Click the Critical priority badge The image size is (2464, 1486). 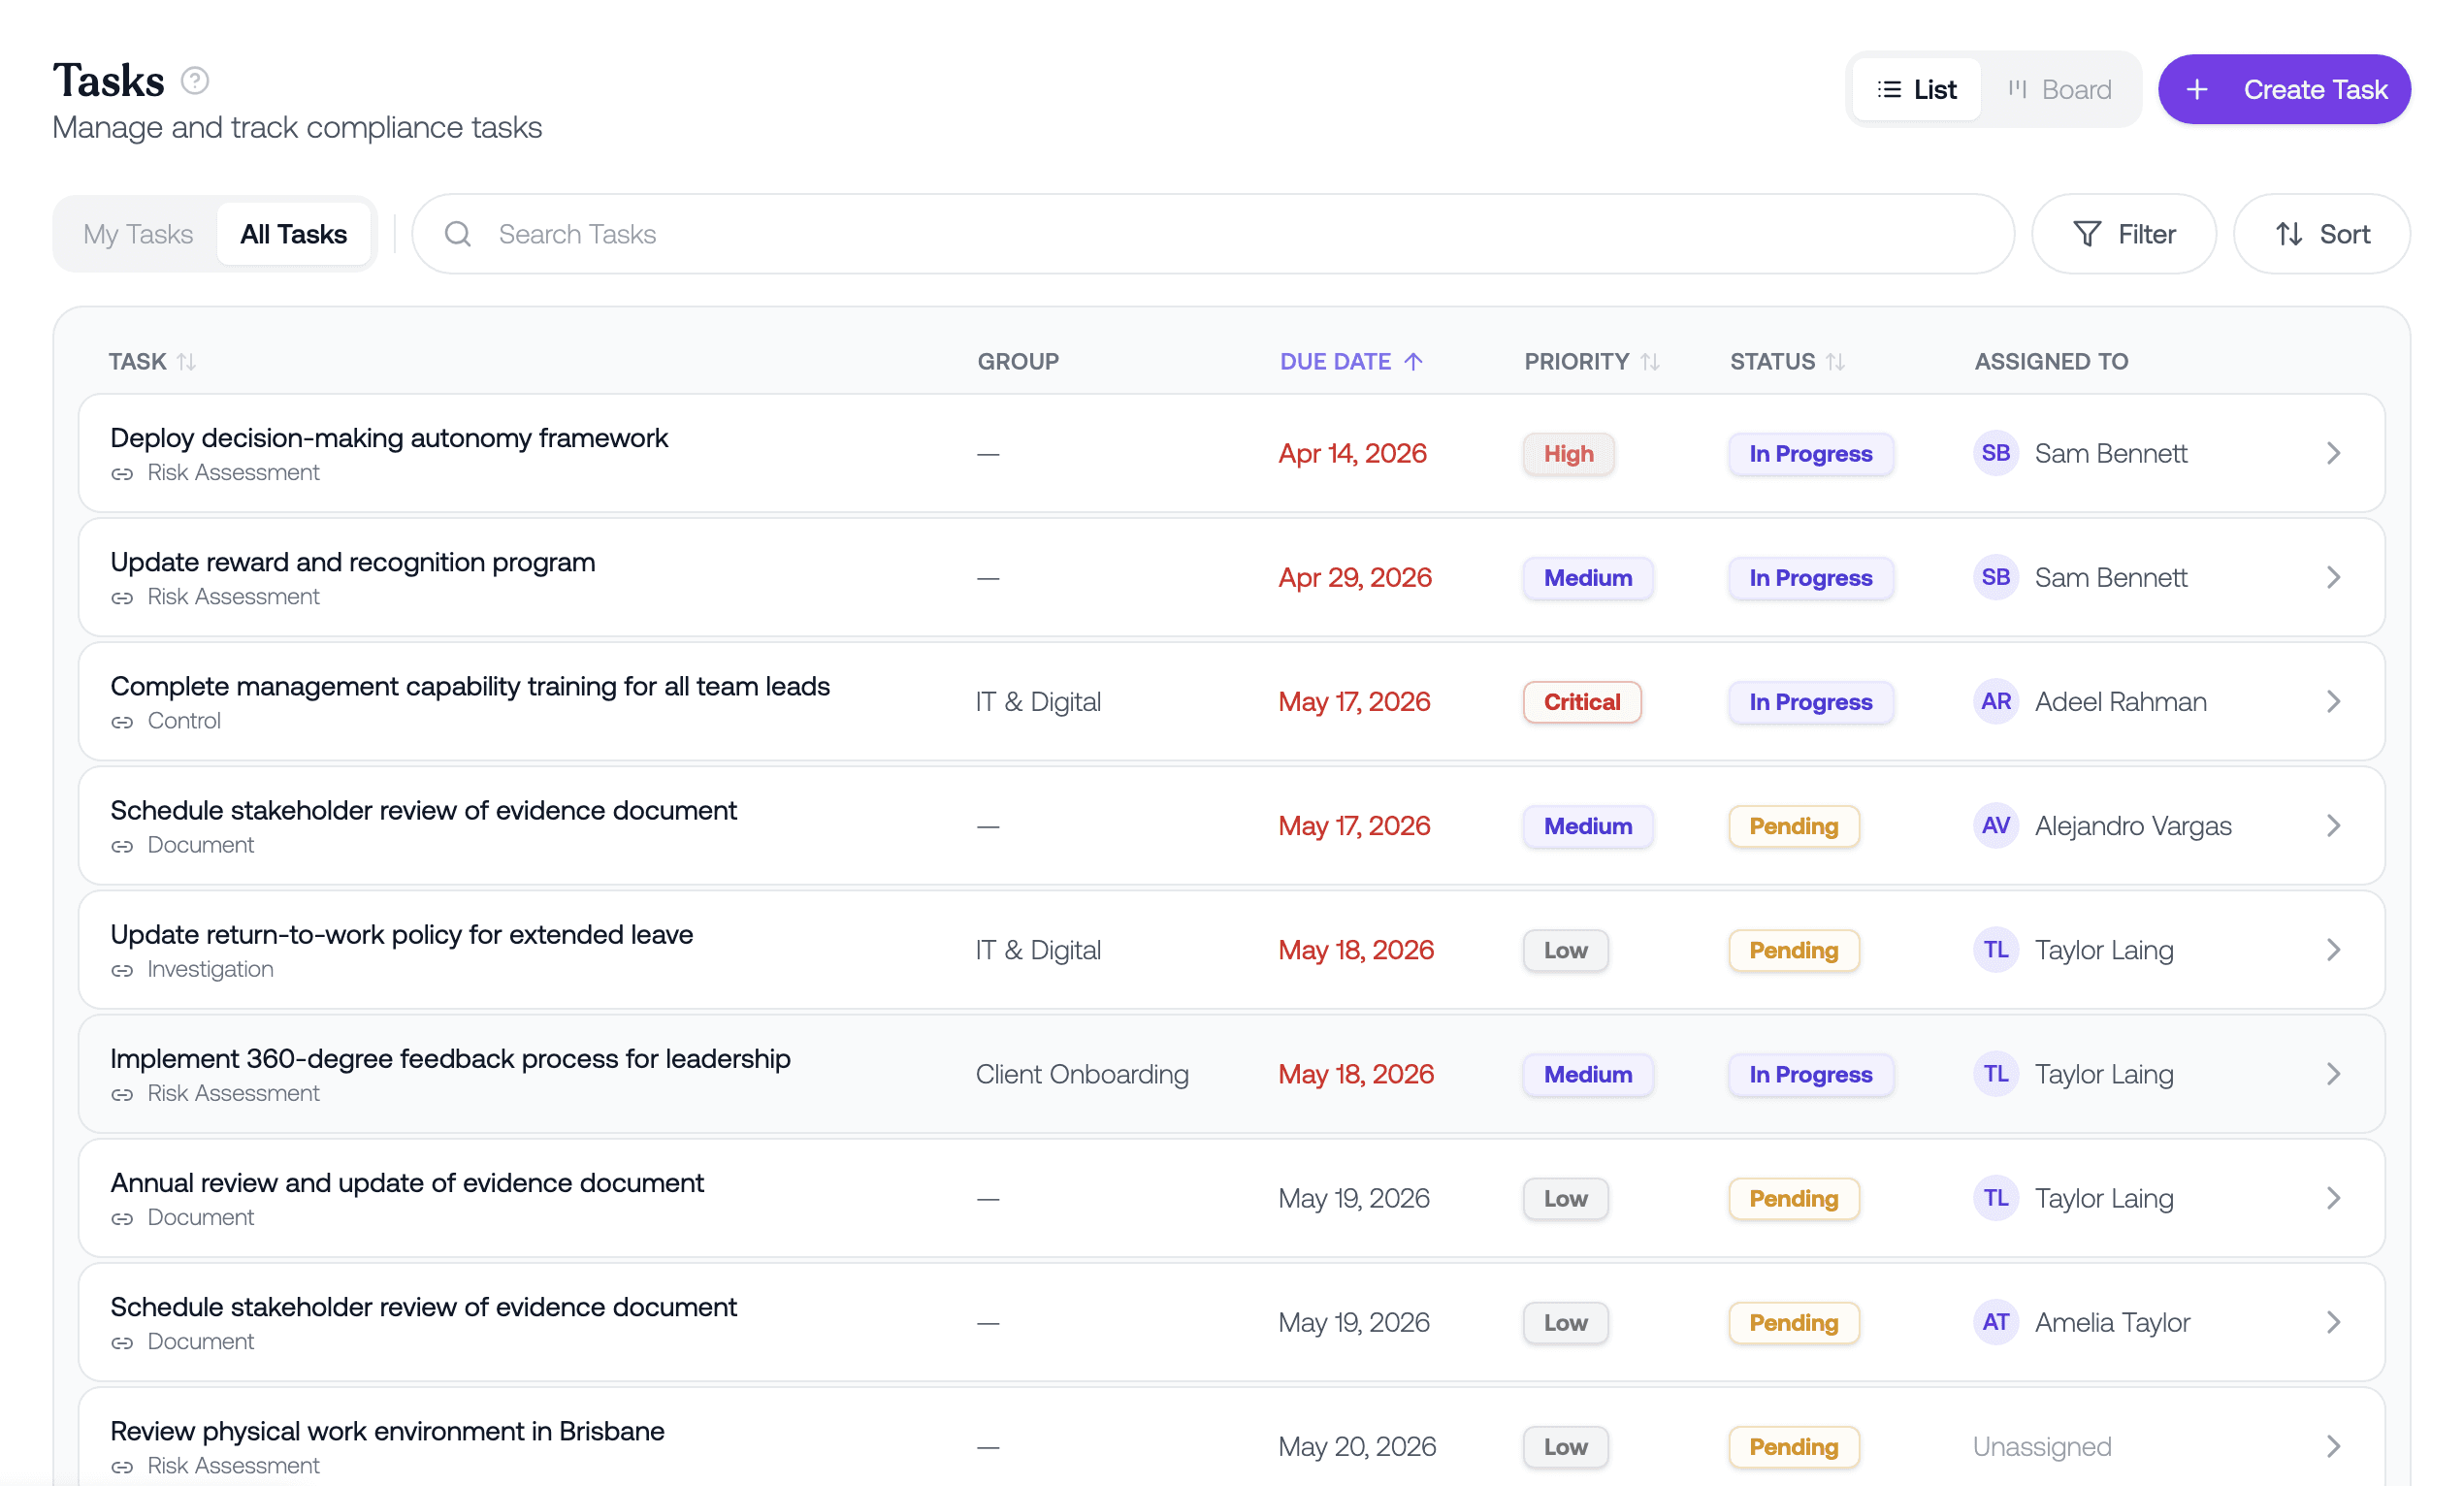tap(1582, 702)
